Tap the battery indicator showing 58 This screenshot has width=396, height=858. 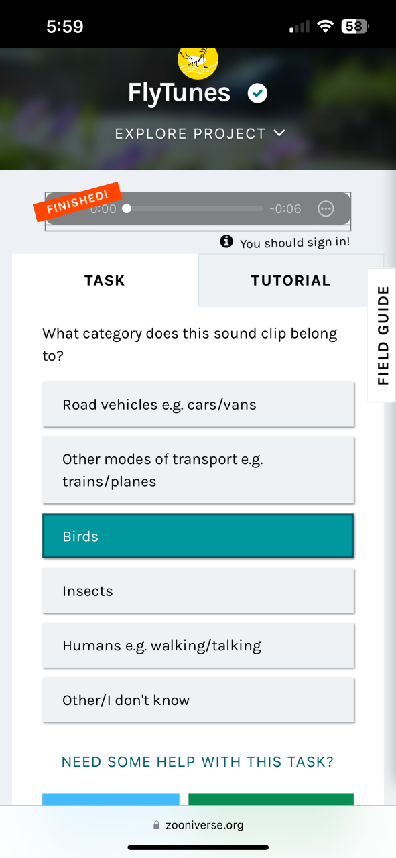(355, 27)
